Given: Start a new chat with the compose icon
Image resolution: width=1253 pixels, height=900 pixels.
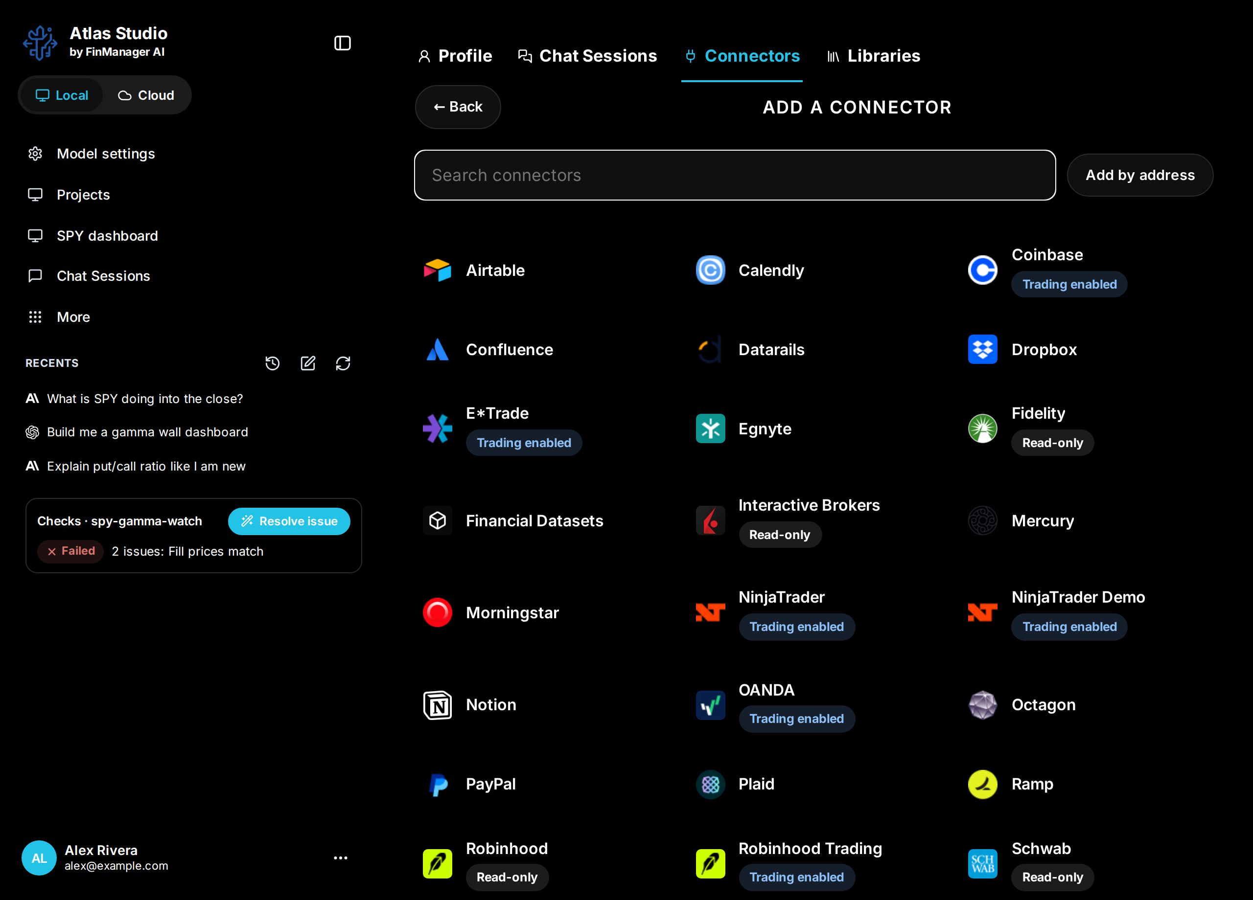Looking at the screenshot, I should click(308, 363).
